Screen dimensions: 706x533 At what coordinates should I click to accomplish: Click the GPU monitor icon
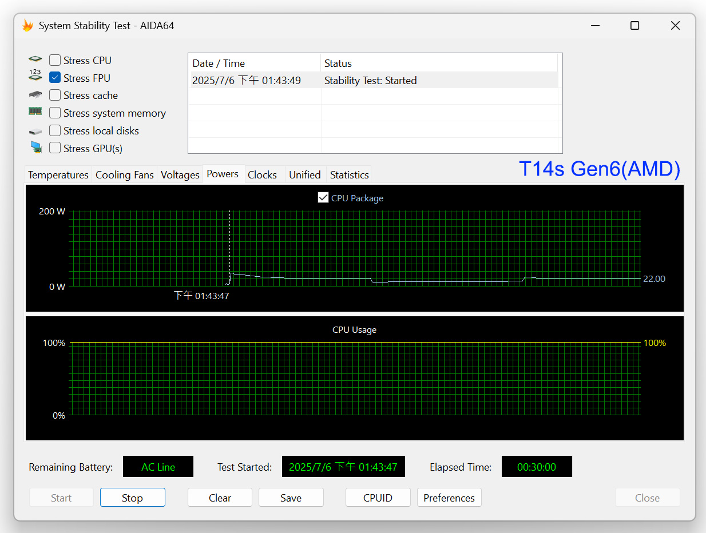(36, 148)
